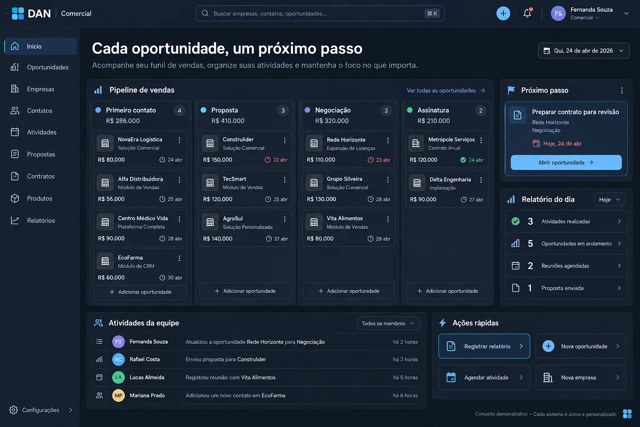Viewport: 640px width, 427px height.
Task: Click Oportunidades em andamento row
Action: [566, 244]
